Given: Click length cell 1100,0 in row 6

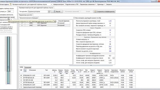Looking at the screenshot, I should [54, 85].
